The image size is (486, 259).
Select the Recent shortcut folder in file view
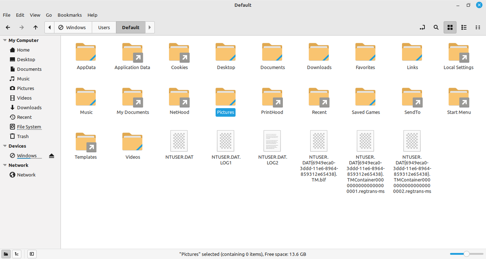click(x=319, y=101)
